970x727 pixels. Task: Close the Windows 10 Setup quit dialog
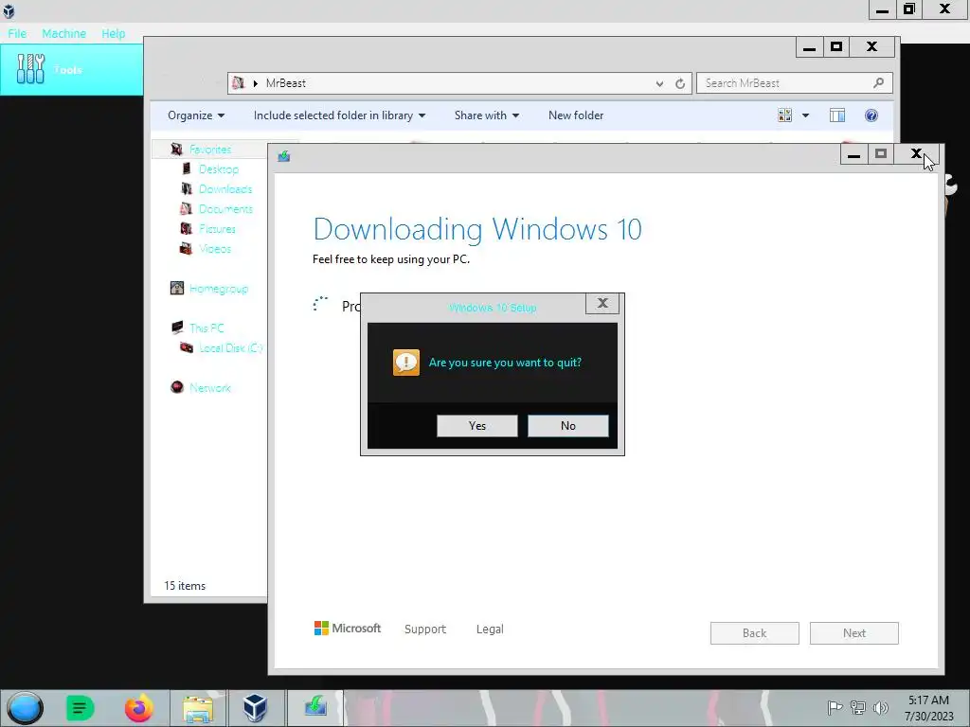(x=602, y=303)
